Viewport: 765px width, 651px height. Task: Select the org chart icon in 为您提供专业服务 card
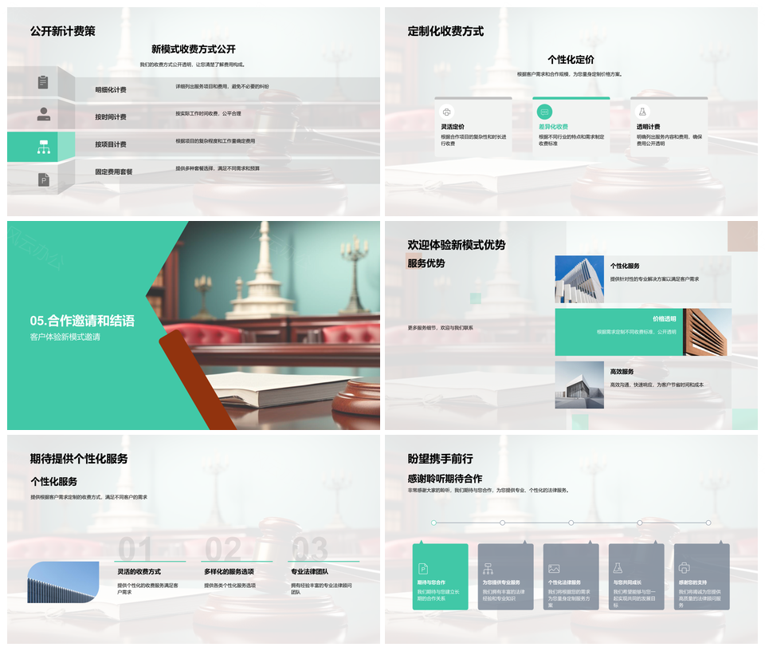[488, 568]
